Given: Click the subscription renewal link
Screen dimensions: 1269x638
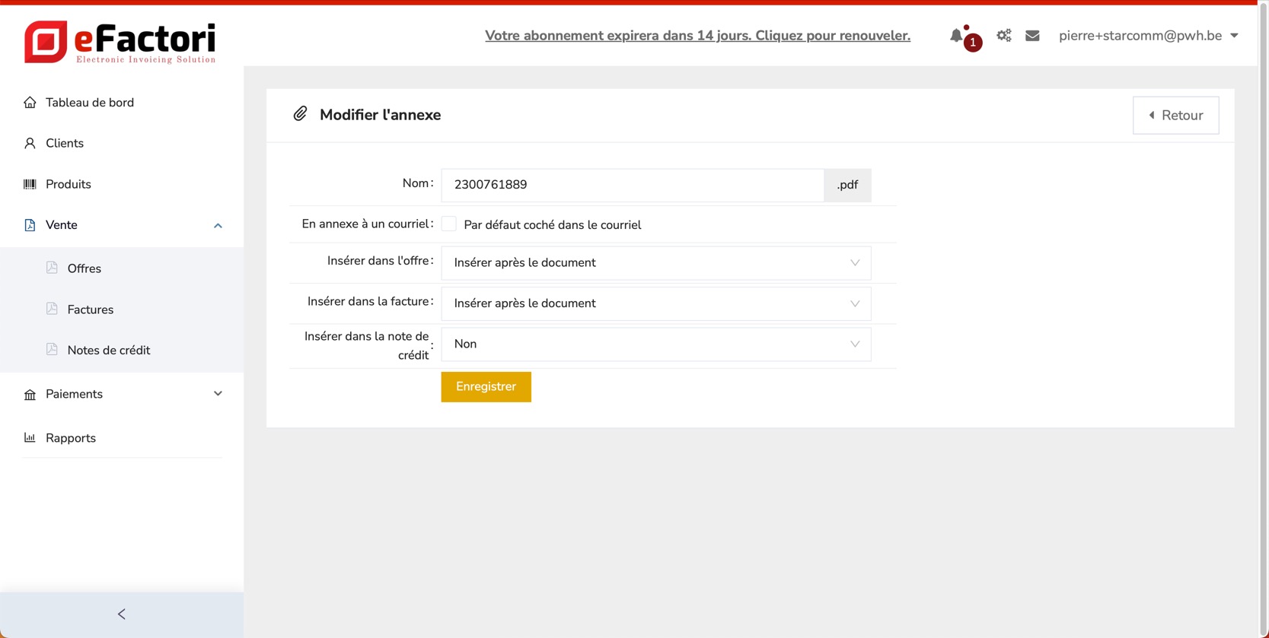Looking at the screenshot, I should click(697, 36).
